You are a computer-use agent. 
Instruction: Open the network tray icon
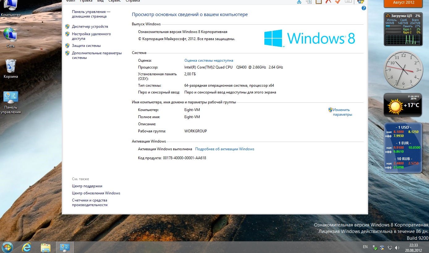coord(389,247)
